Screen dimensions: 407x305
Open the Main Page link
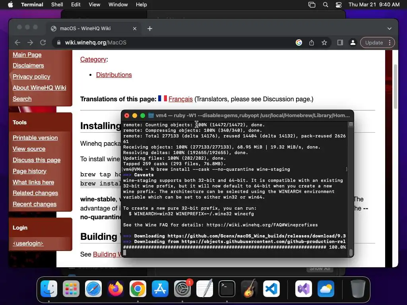click(27, 55)
